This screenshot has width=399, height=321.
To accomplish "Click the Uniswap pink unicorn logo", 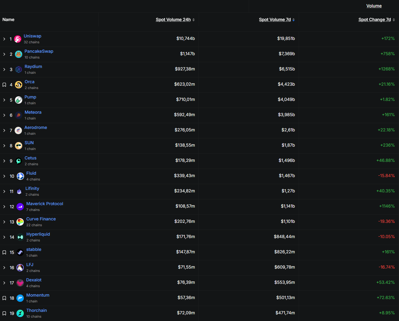I will coord(18,39).
